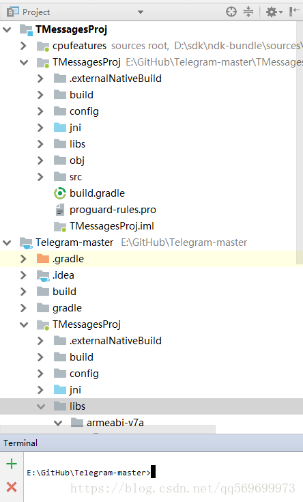
Task: Click the cpufeatures module icon
Action: [x=43, y=46]
